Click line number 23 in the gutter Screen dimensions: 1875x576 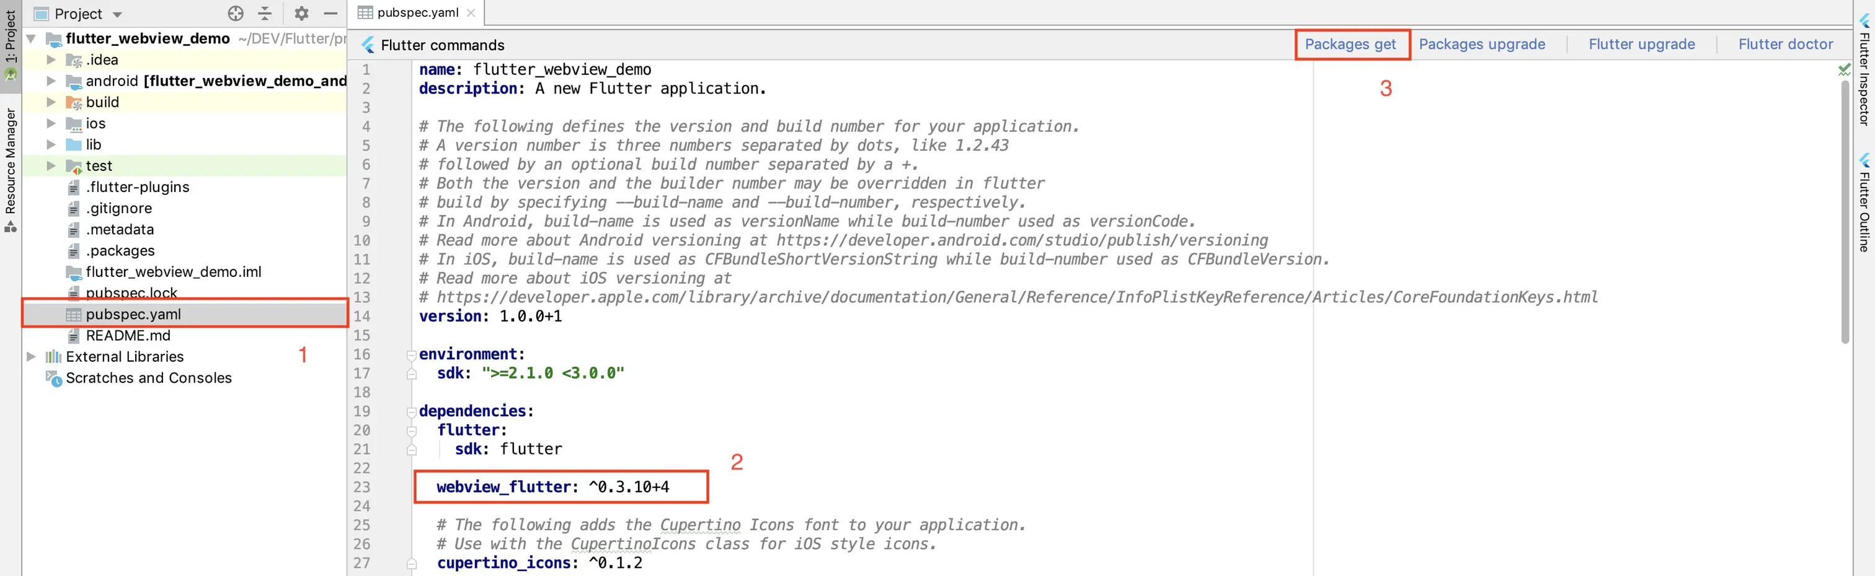pyautogui.click(x=361, y=487)
